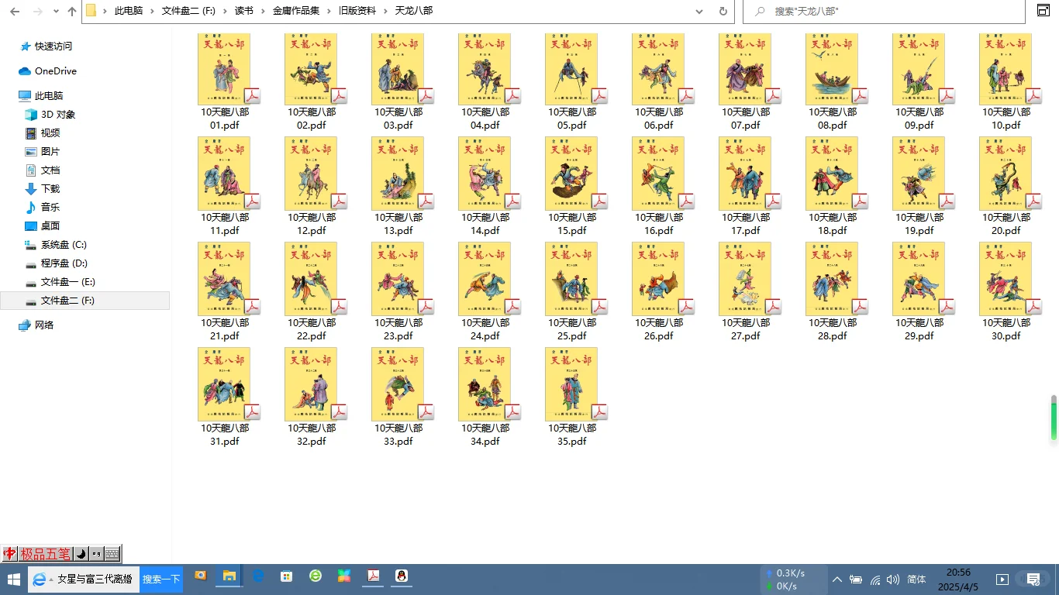Image resolution: width=1059 pixels, height=595 pixels.
Task: Open the Windows Start menu
Action: [x=13, y=579]
